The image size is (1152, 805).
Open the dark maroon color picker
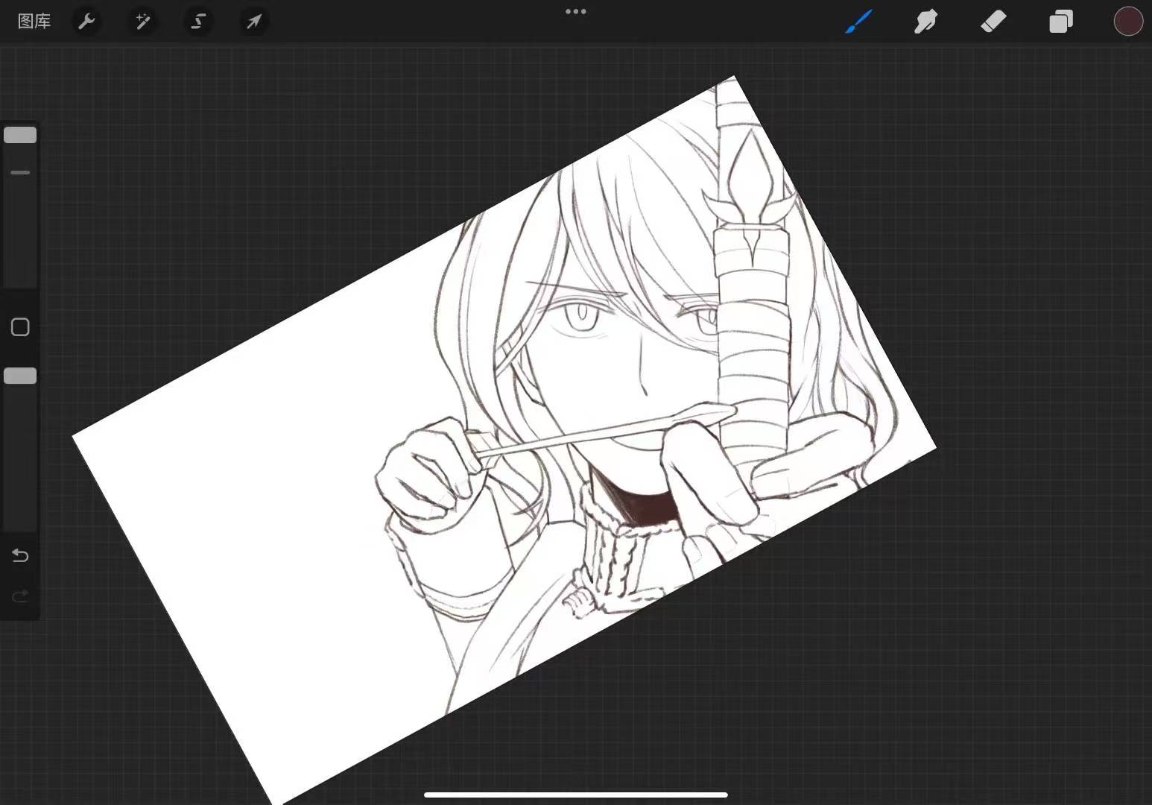click(1127, 22)
